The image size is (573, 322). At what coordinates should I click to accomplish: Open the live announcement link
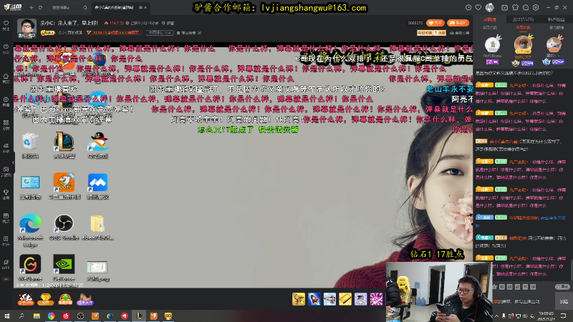pos(459,33)
